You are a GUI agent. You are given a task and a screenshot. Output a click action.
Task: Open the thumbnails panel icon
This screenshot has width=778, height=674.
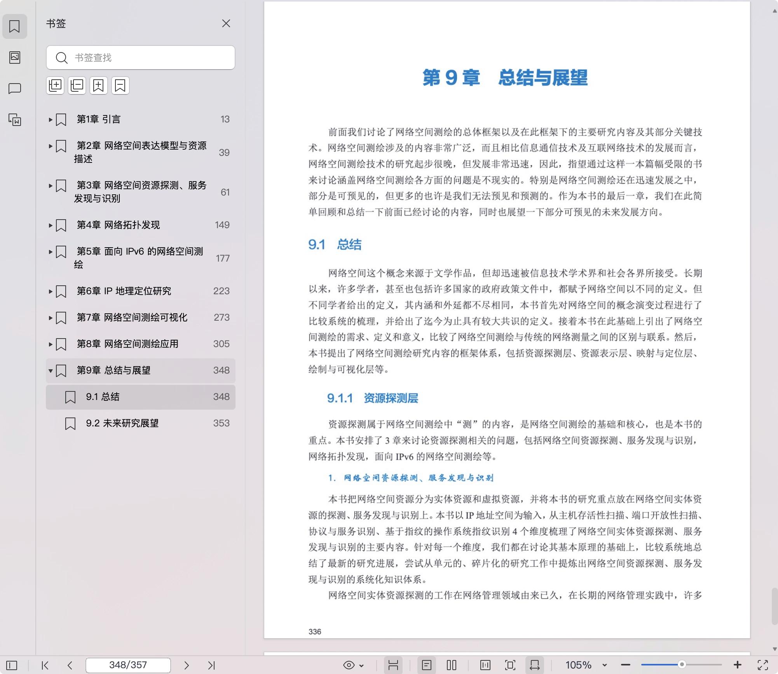point(14,58)
